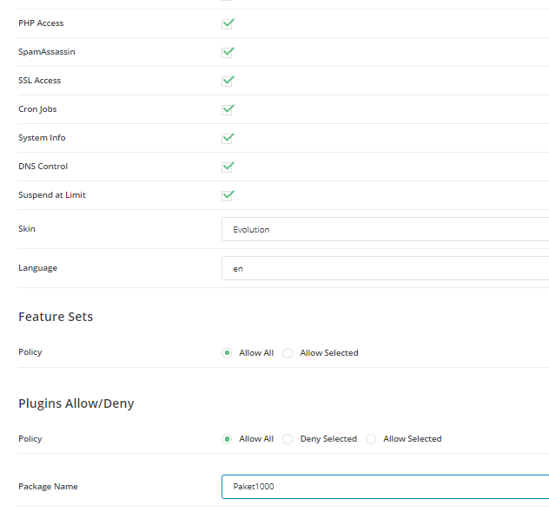The height and width of the screenshot is (518, 549).
Task: Toggle the Cron Jobs checkbox
Action: (228, 110)
